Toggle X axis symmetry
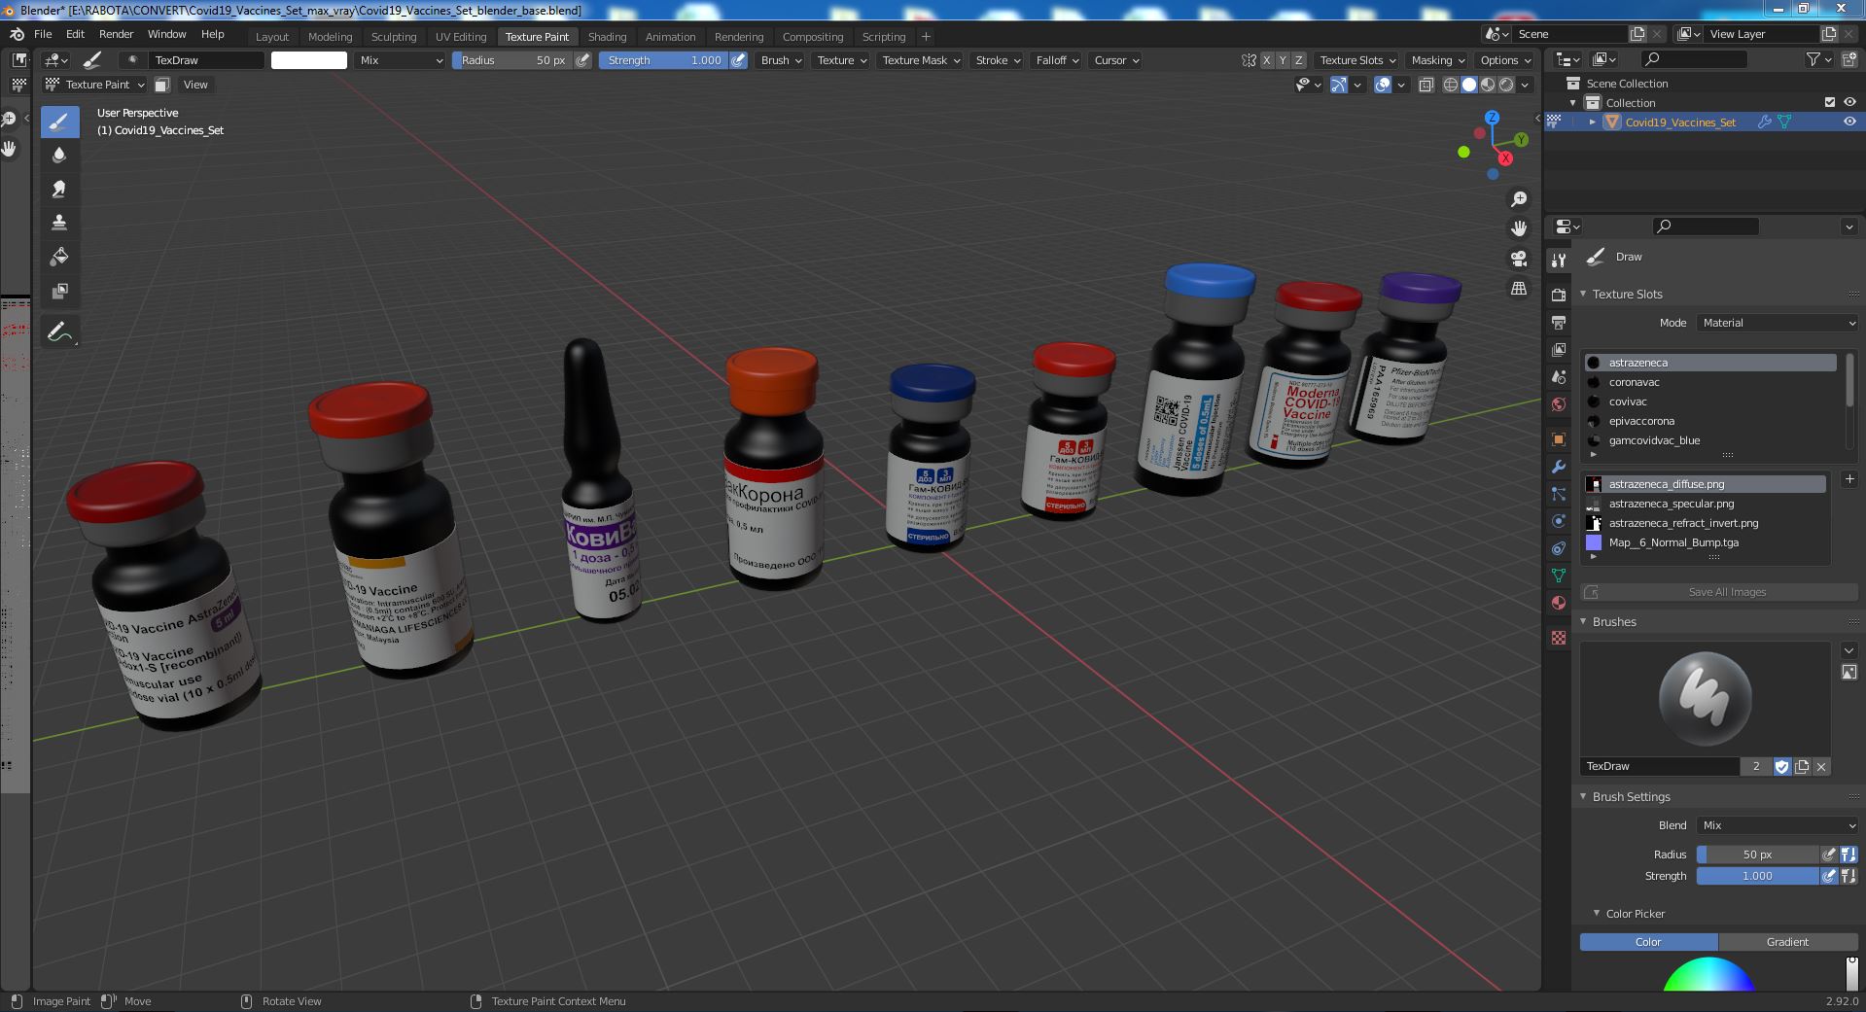Screen dimensions: 1866x1012 point(1267,60)
